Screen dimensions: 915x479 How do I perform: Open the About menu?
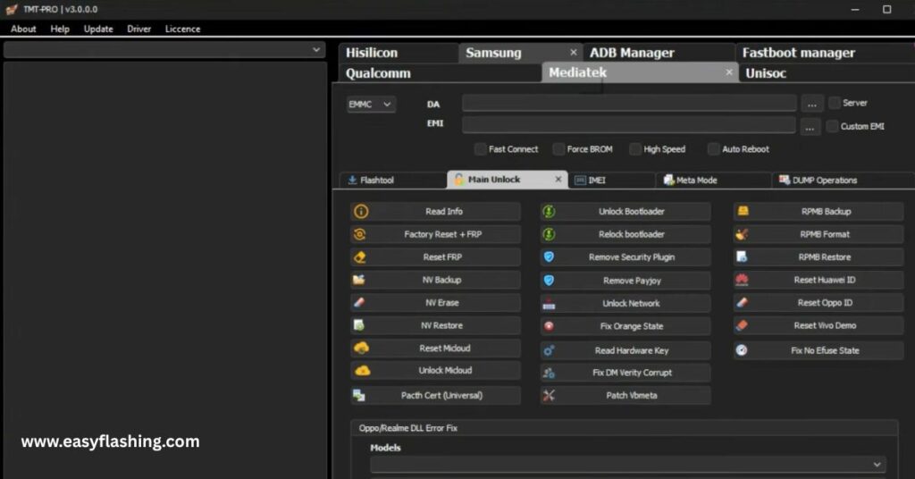pyautogui.click(x=23, y=29)
